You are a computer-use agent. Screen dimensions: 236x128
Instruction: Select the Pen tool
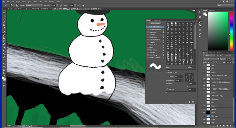[4, 57]
